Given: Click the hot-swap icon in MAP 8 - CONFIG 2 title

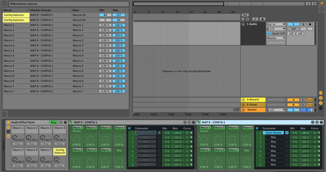Looking at the screenshot, I should (x=317, y=122).
